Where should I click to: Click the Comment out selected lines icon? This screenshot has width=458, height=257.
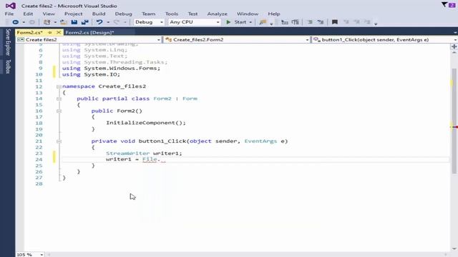[310, 22]
